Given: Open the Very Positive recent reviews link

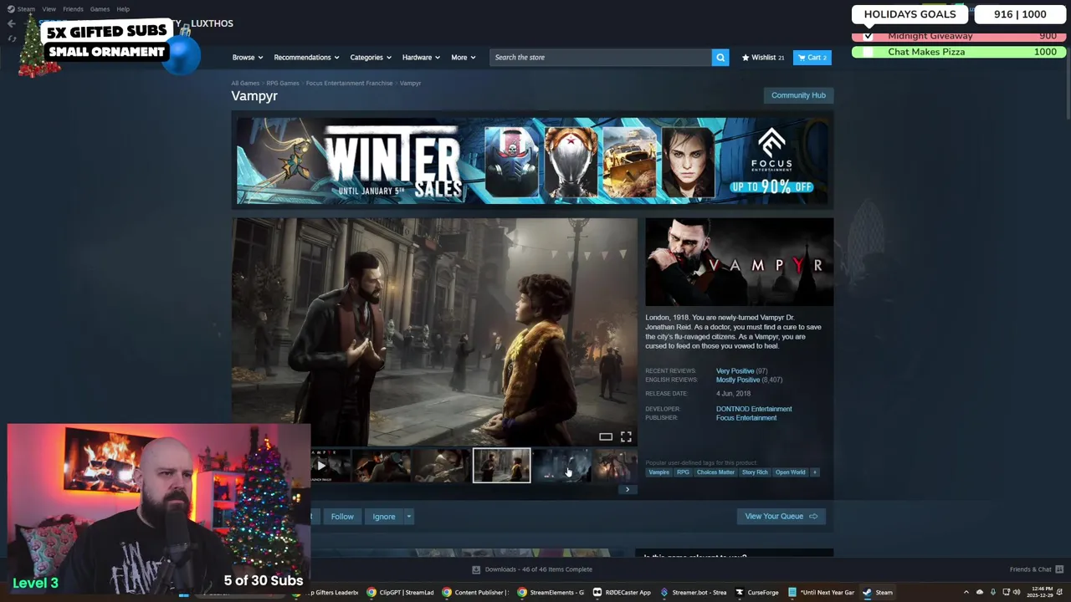Looking at the screenshot, I should click(x=735, y=370).
